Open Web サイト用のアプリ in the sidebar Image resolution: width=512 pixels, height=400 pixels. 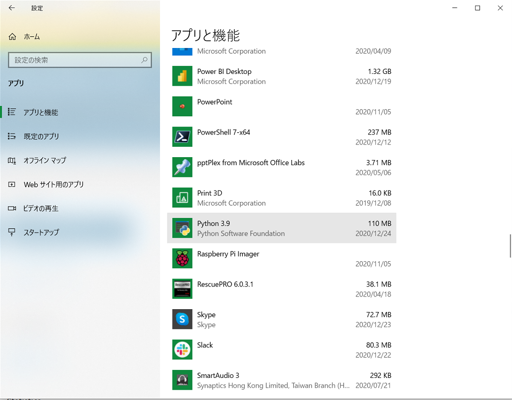[x=80, y=184]
